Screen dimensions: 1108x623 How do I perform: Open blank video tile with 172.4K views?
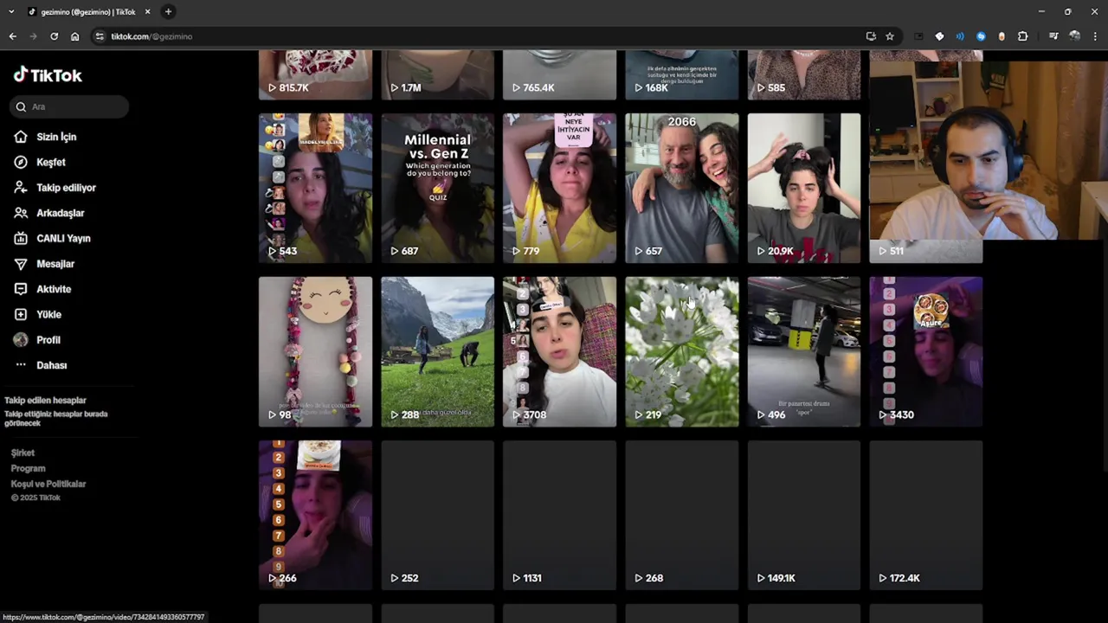926,515
